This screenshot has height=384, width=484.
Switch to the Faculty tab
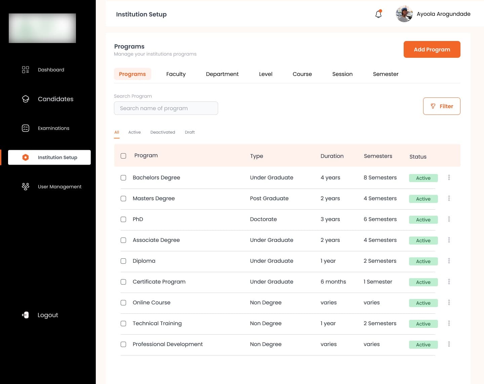click(x=176, y=74)
